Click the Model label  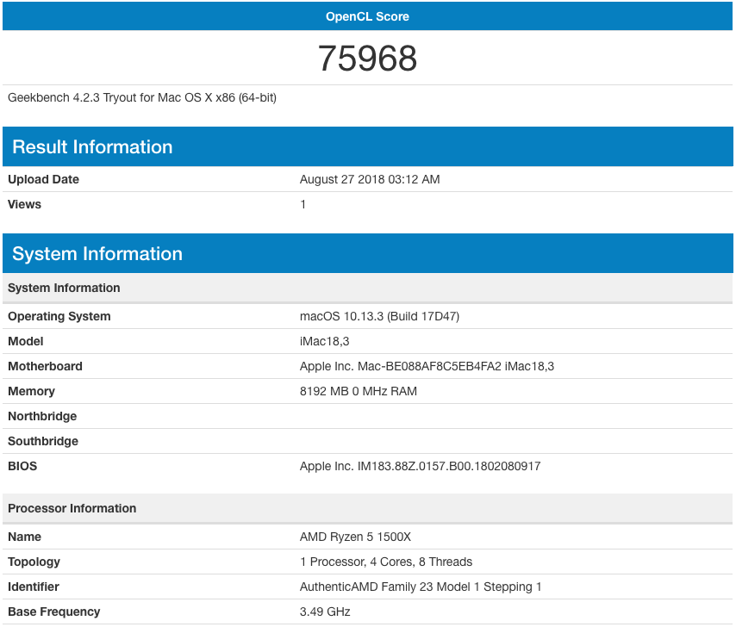point(25,341)
